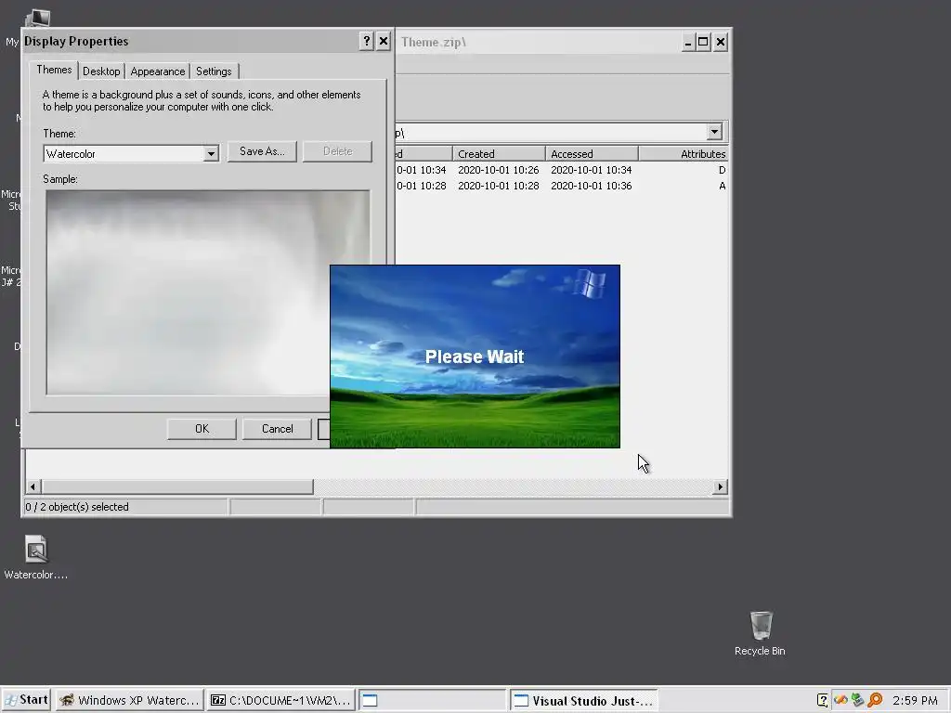Click Cancel in Display Properties
The height and width of the screenshot is (713, 951).
[277, 429]
